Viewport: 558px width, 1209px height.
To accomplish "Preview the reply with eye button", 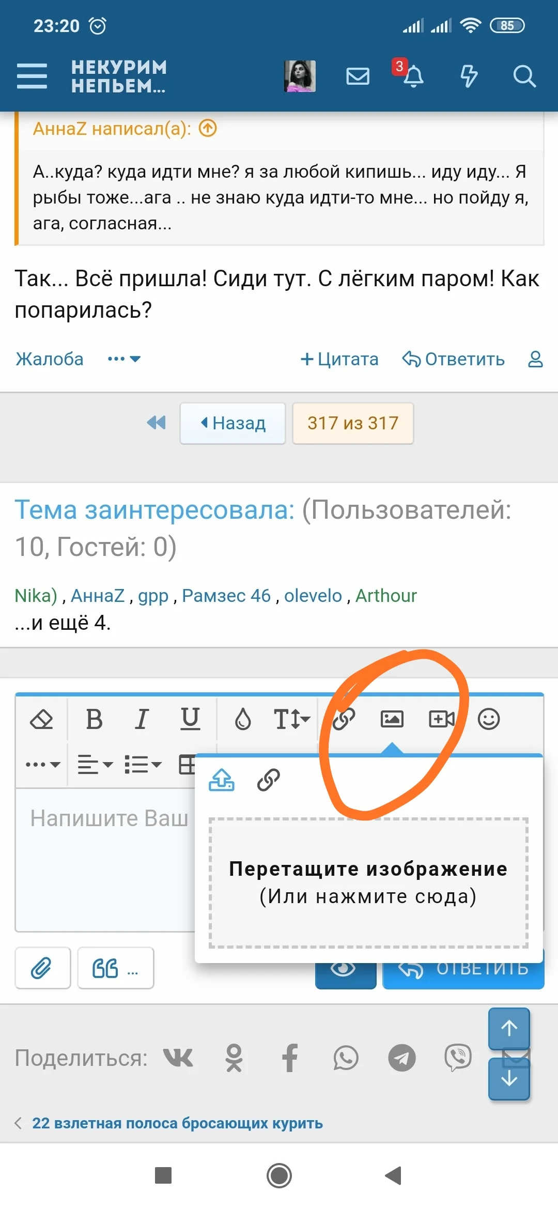I will click(x=346, y=975).
